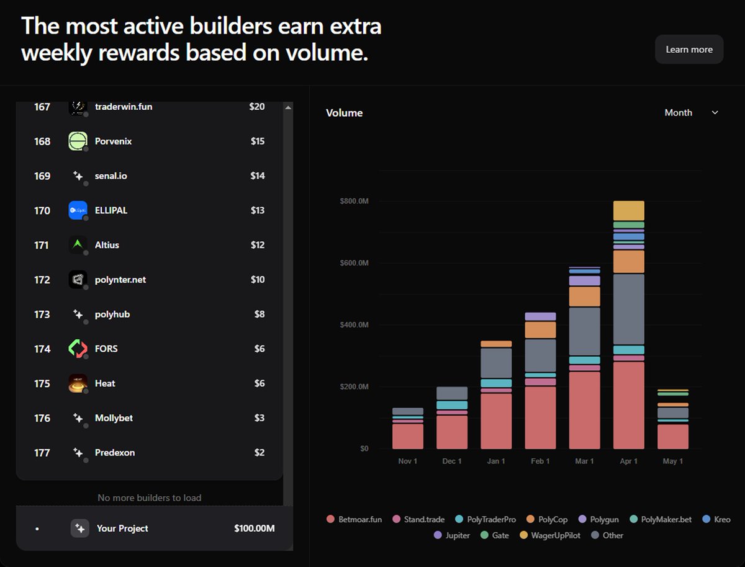Image resolution: width=745 pixels, height=567 pixels.
Task: Toggle Betmoar.fun legend series
Action: pos(354,519)
